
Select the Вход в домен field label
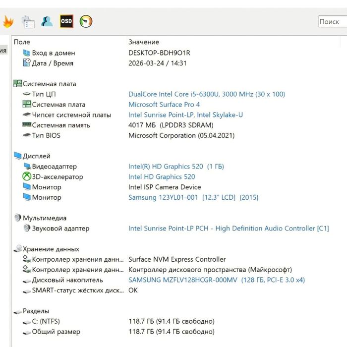point(54,53)
